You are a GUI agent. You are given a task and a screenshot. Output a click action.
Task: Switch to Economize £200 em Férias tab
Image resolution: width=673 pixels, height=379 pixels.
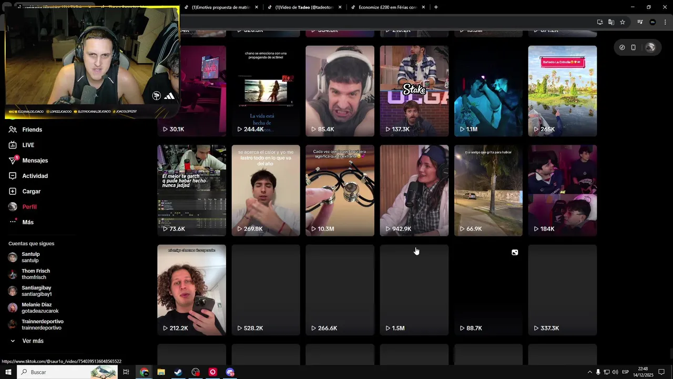coord(388,7)
